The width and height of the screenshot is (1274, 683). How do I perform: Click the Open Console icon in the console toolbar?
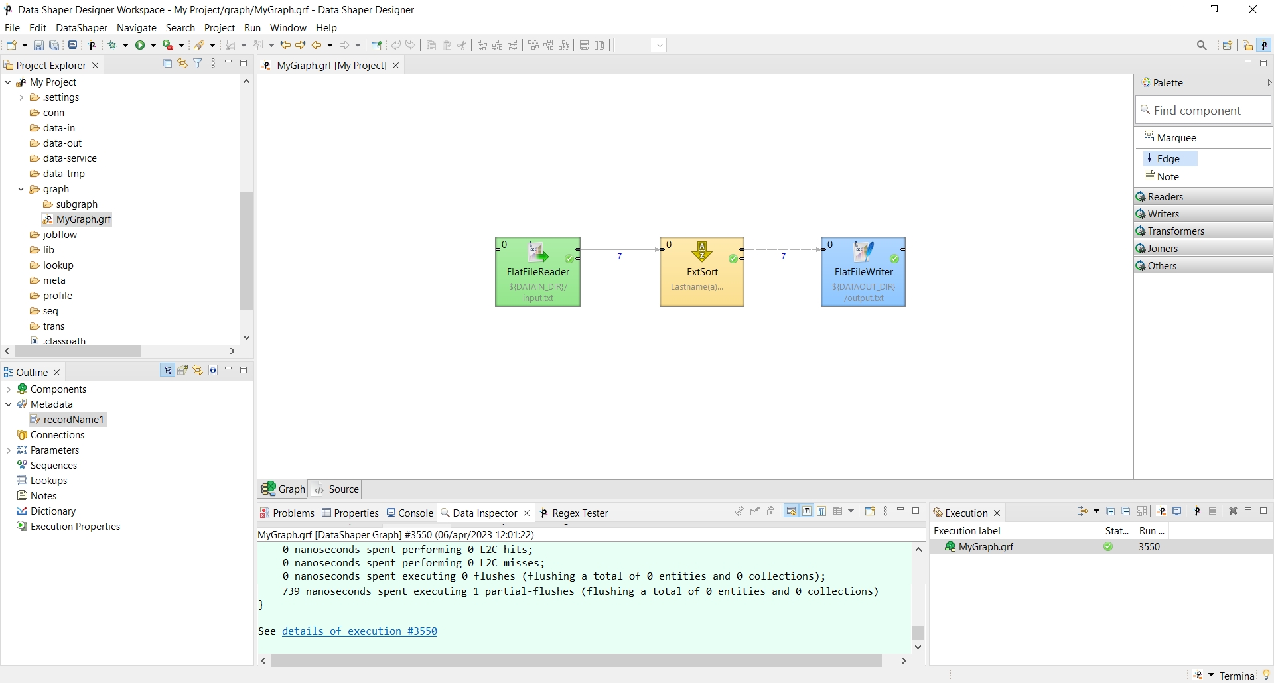[870, 511]
